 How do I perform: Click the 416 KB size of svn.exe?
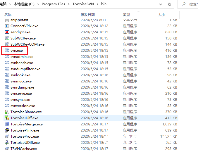pyautogui.click(x=171, y=51)
